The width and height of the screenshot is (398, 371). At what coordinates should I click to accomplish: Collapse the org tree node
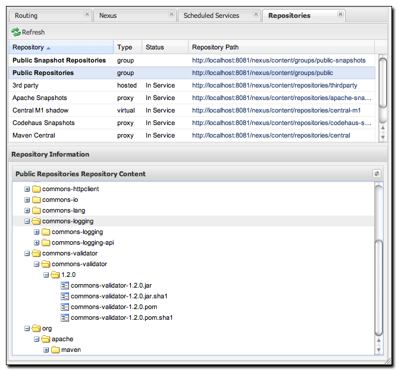click(x=27, y=329)
